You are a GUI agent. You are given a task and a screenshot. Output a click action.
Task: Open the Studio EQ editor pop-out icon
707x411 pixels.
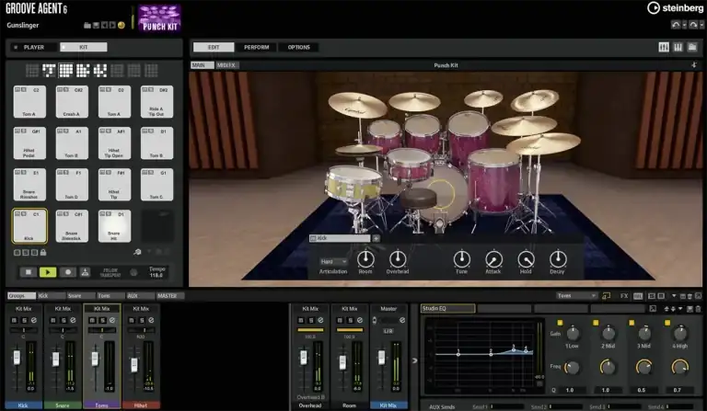tap(653, 309)
